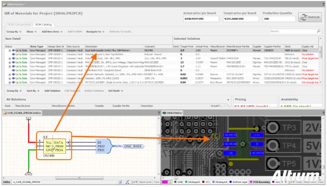Click the search magnifier icon

(318, 31)
